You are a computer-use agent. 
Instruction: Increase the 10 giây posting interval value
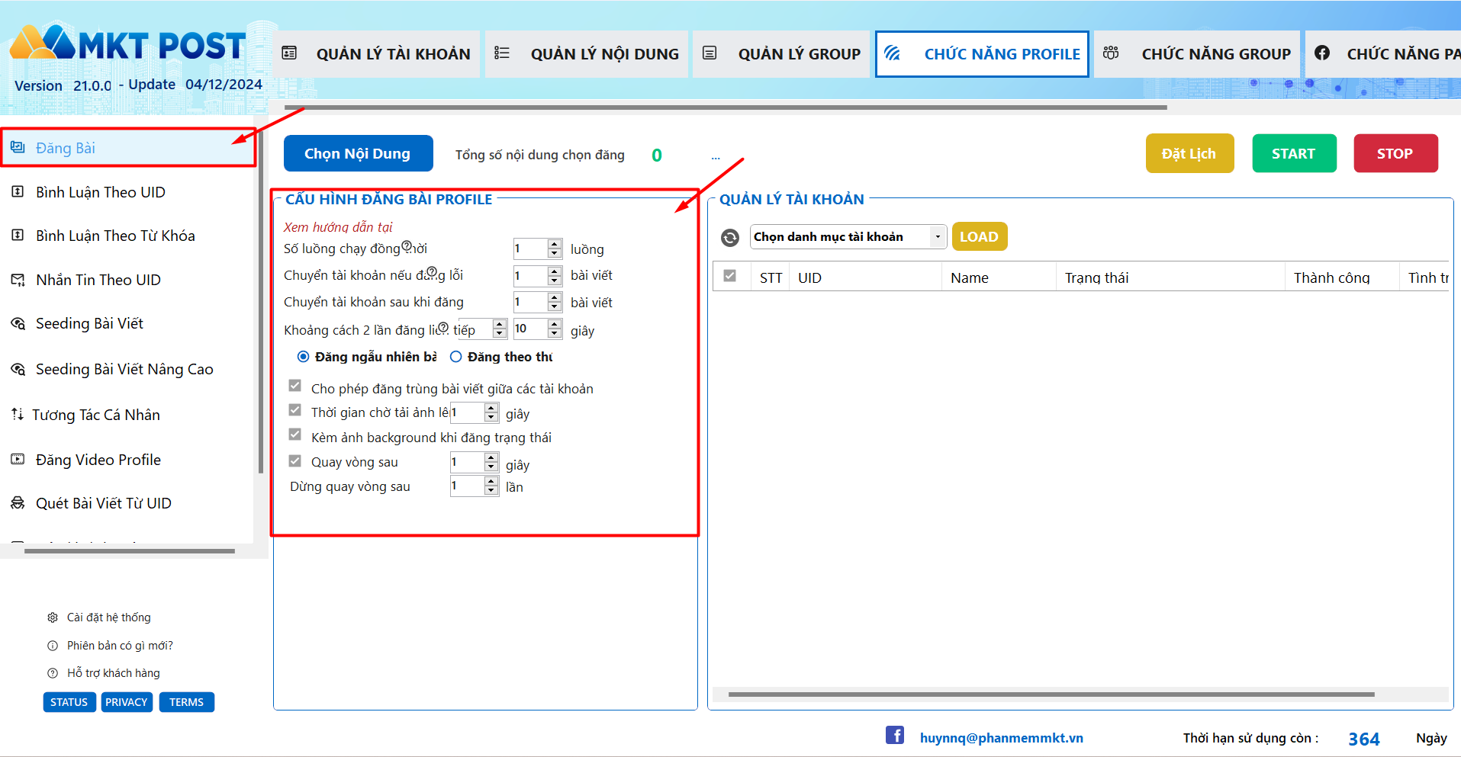(x=555, y=324)
